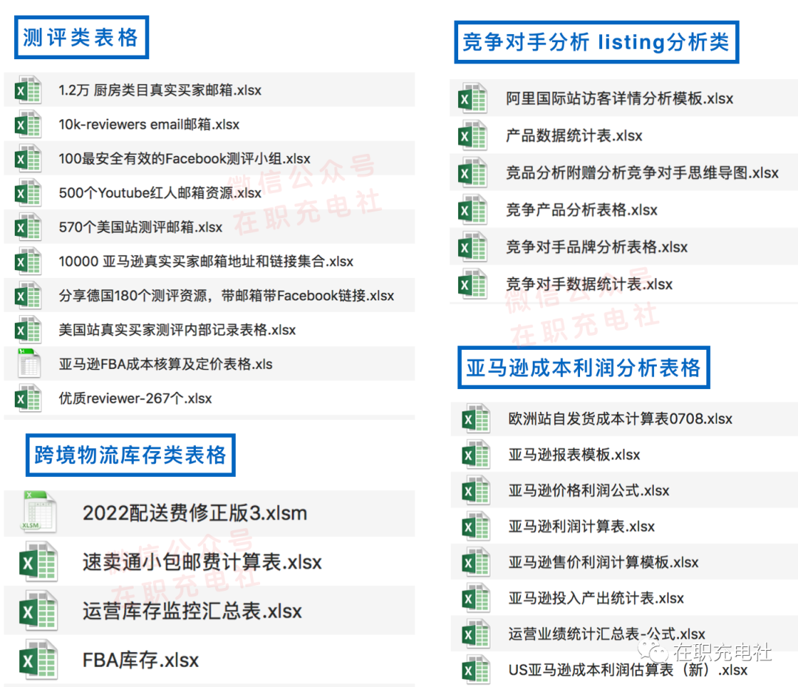Click the Excel icon for 速卖通小包邮费计算表.xlsx

tap(38, 562)
